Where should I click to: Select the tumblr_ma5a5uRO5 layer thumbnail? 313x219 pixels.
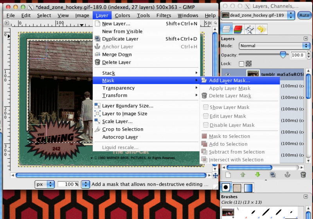point(253,74)
